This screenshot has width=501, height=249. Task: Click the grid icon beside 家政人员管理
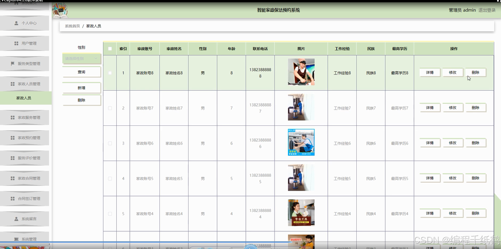tap(13, 84)
